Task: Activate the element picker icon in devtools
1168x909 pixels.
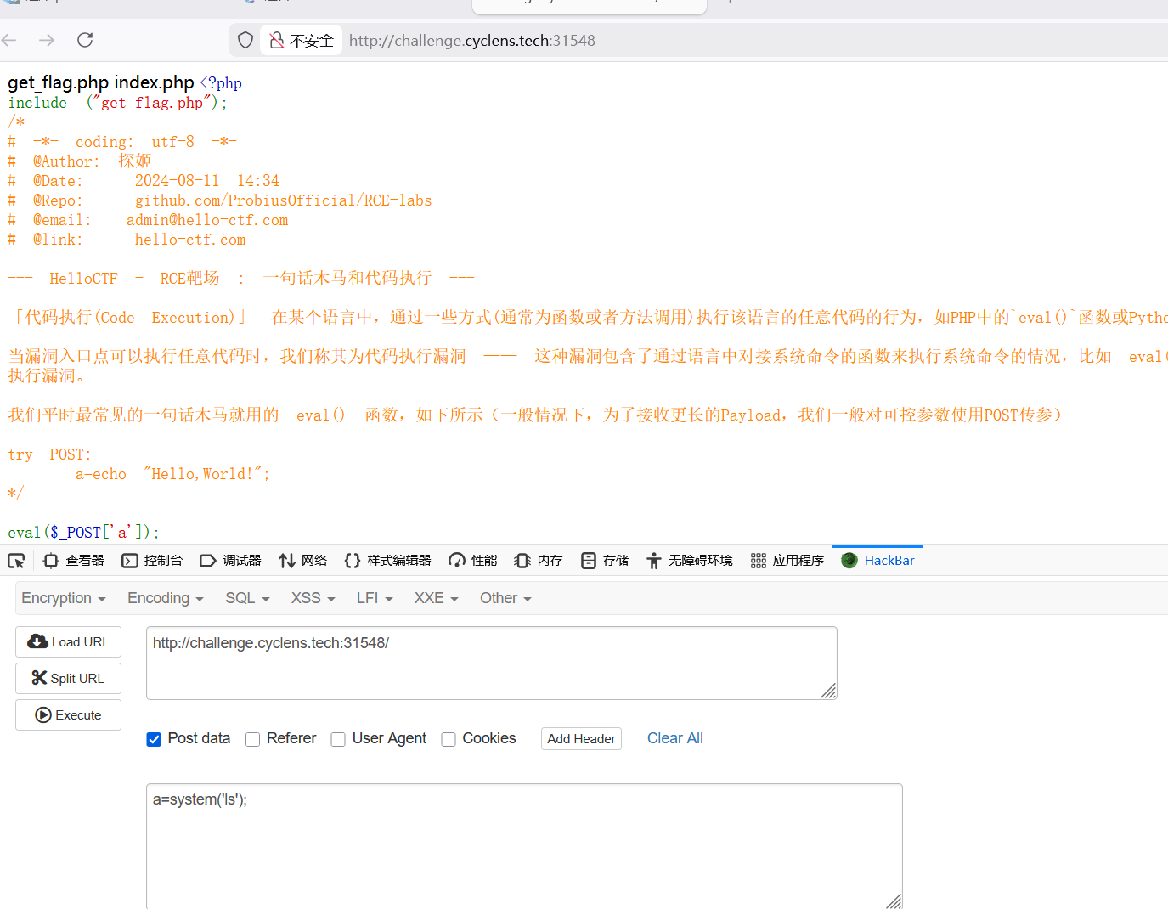Action: tap(16, 561)
